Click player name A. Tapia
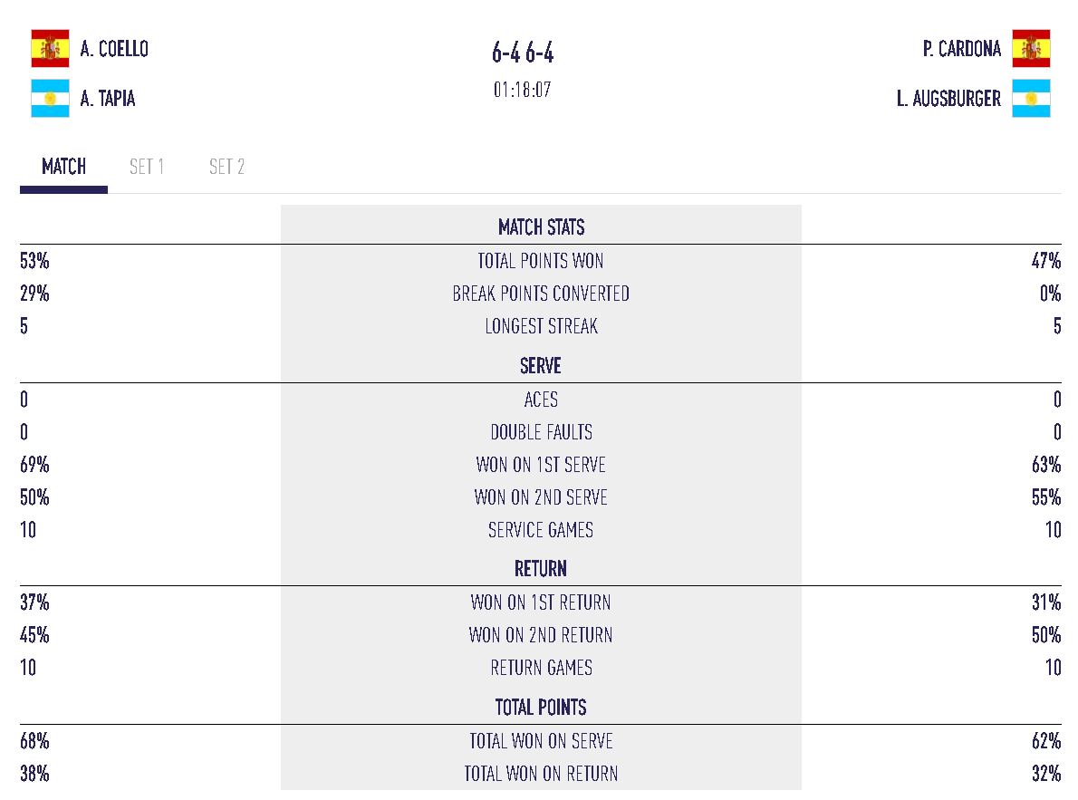1078x800 pixels. (x=108, y=99)
